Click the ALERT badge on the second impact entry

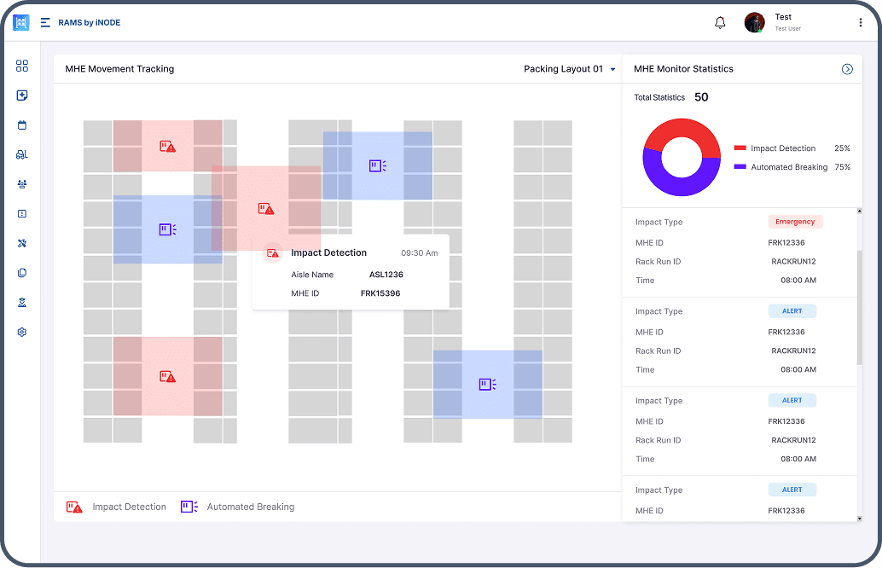click(x=792, y=310)
